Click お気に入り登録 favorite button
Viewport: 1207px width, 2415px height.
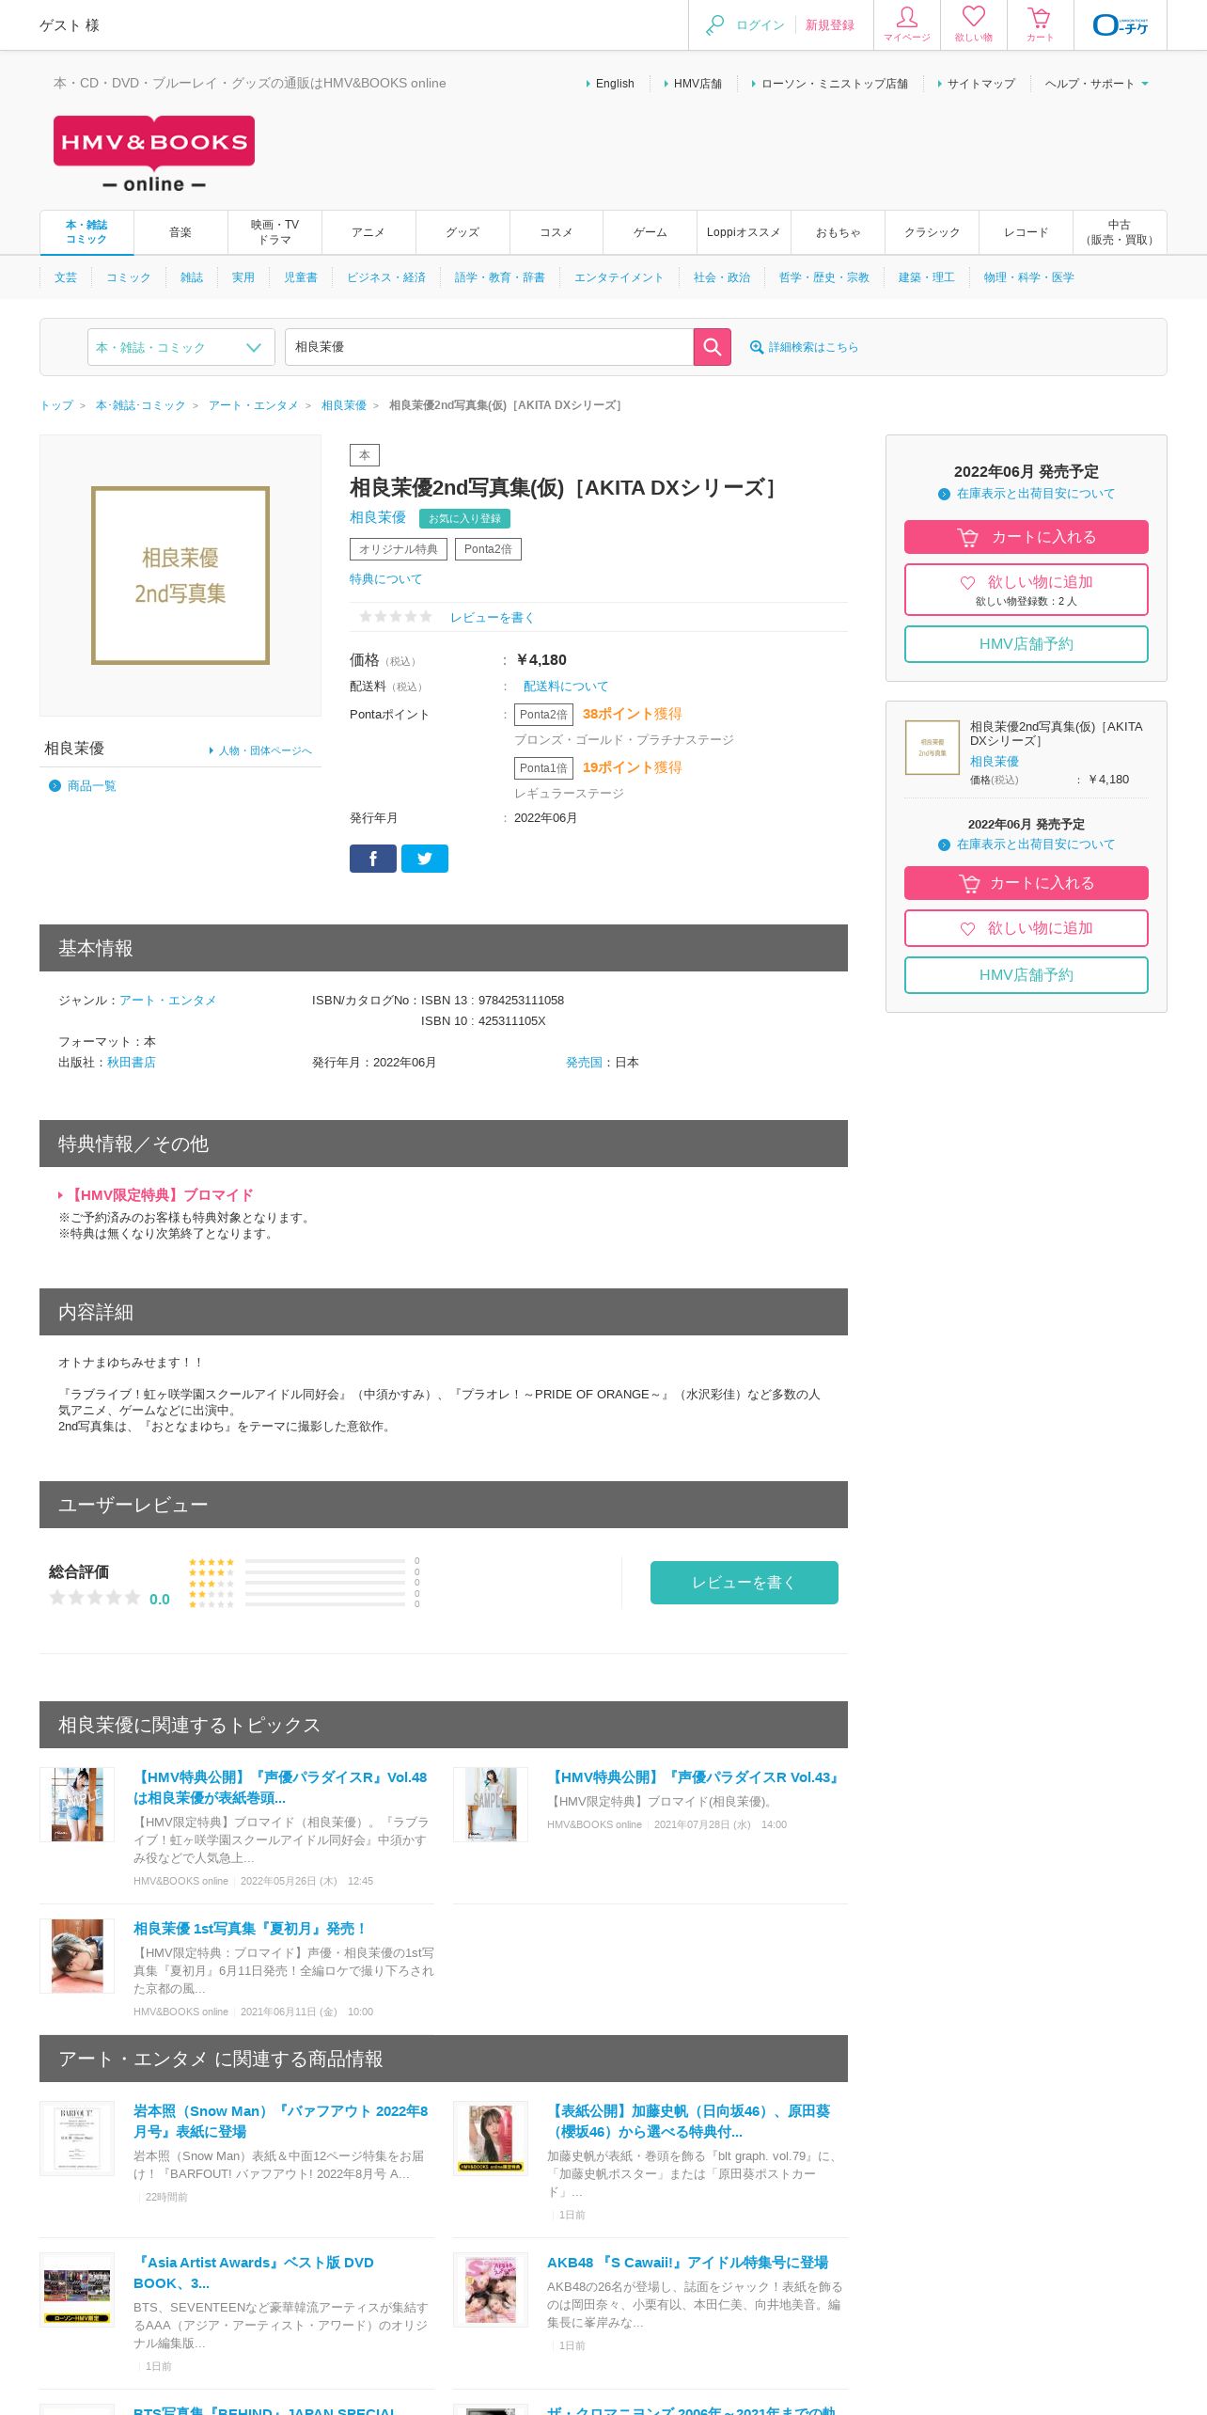tap(464, 518)
